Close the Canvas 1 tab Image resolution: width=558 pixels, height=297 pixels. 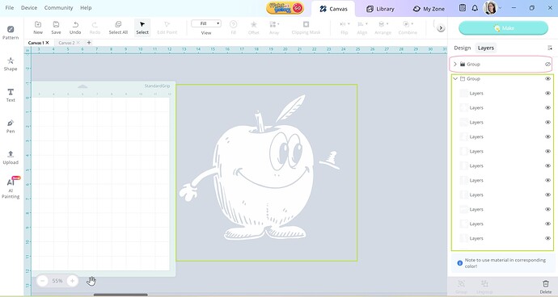tap(47, 43)
